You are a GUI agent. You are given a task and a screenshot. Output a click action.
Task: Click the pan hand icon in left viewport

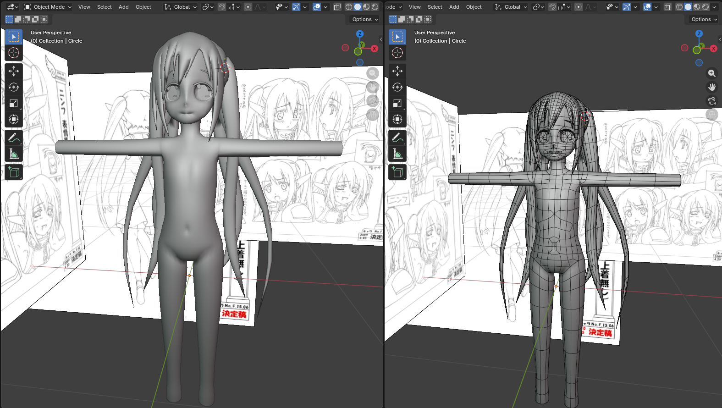click(373, 87)
